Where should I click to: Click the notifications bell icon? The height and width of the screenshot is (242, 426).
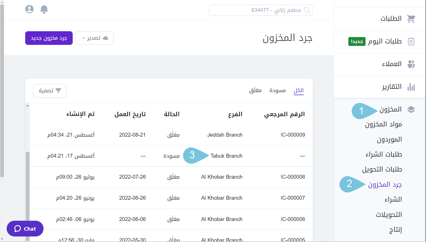[x=44, y=10]
